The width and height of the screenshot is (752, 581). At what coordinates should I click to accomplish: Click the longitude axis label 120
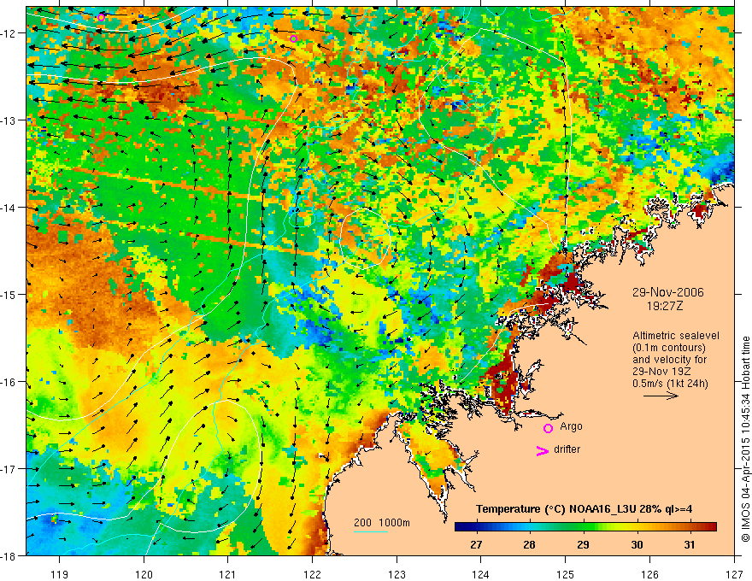pyautogui.click(x=144, y=574)
